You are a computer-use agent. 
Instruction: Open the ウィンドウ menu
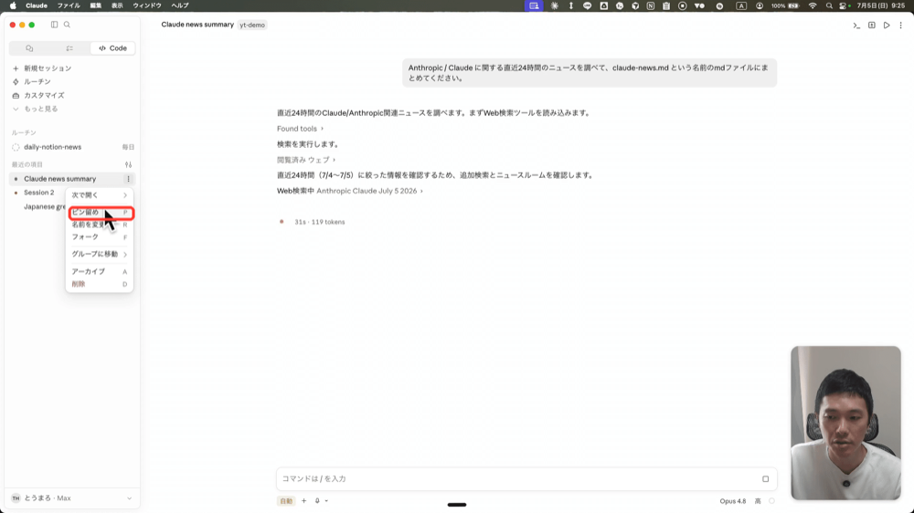[147, 5]
